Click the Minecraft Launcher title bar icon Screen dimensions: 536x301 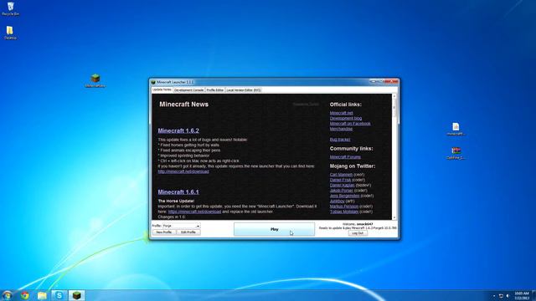tap(153, 82)
